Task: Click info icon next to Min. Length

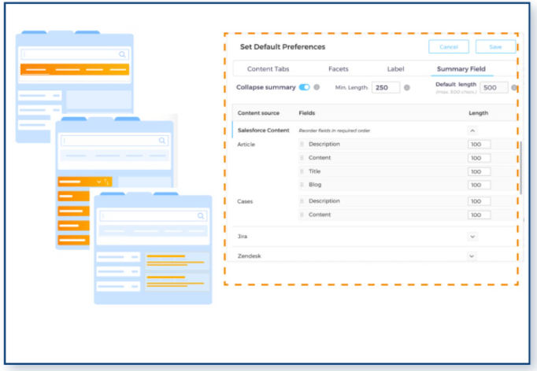Action: (x=407, y=87)
